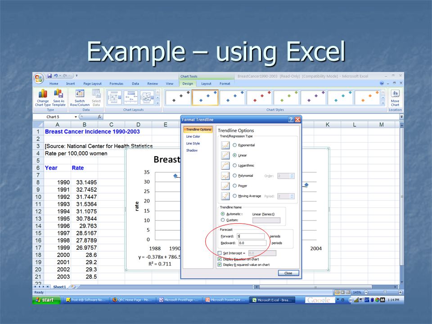Open the Home ribbon tab

pos(54,84)
